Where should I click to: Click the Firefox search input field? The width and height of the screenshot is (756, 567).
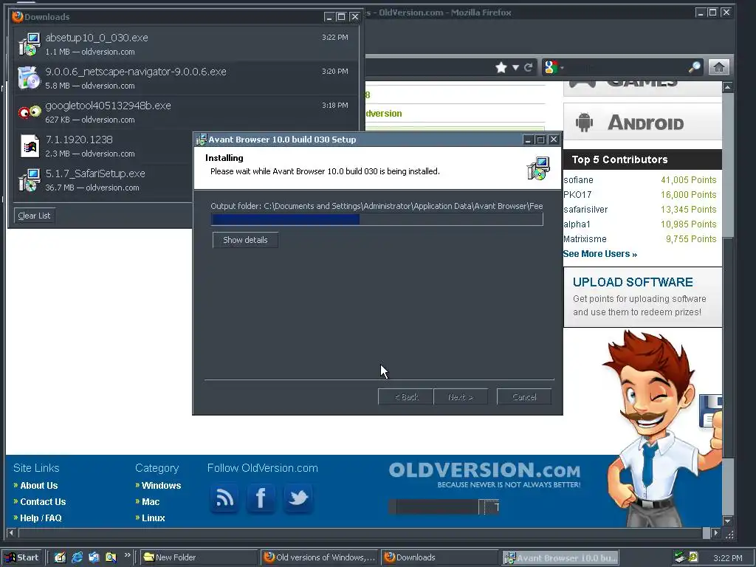624,67
